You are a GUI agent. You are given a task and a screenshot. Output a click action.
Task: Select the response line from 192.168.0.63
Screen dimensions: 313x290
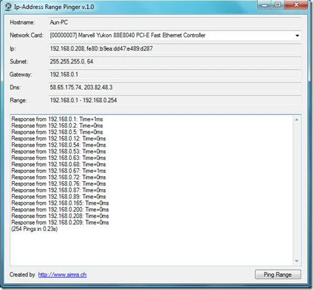(58, 158)
